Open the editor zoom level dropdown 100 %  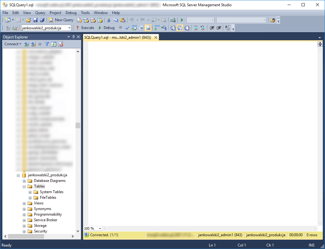coord(100,228)
